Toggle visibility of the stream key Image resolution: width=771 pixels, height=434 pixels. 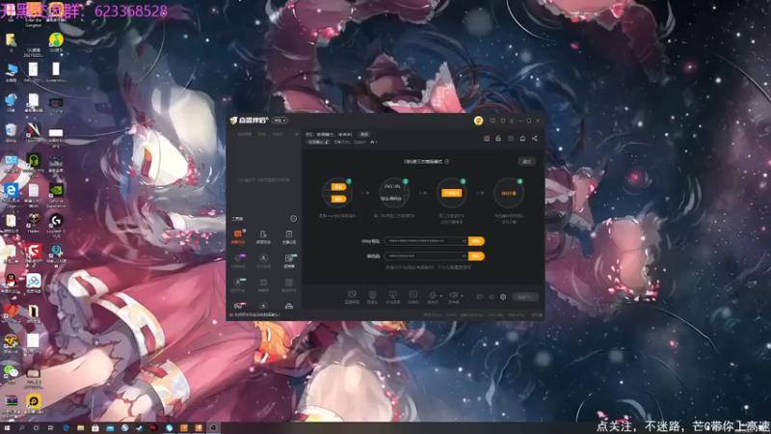click(x=464, y=256)
